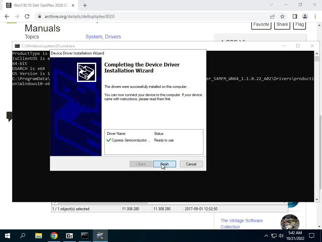
Task: Open notification center icon
Action: pos(312,236)
